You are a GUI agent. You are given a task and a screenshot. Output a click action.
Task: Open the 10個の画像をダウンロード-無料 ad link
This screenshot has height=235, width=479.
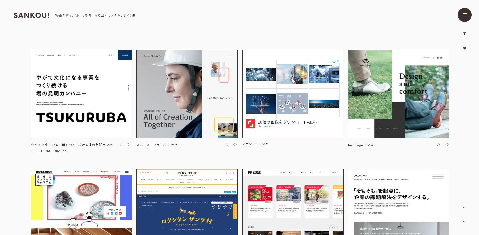click(x=287, y=122)
